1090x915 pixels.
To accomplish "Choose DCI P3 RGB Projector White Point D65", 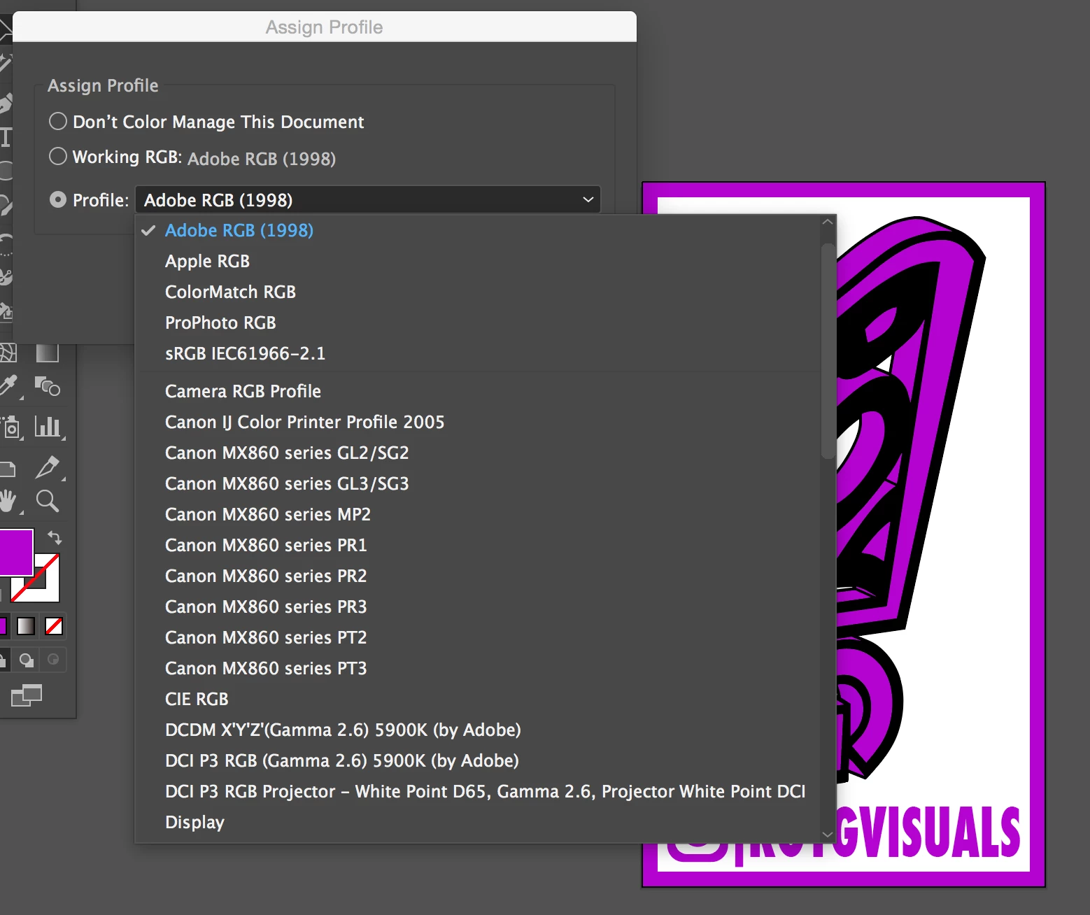I will tap(478, 791).
